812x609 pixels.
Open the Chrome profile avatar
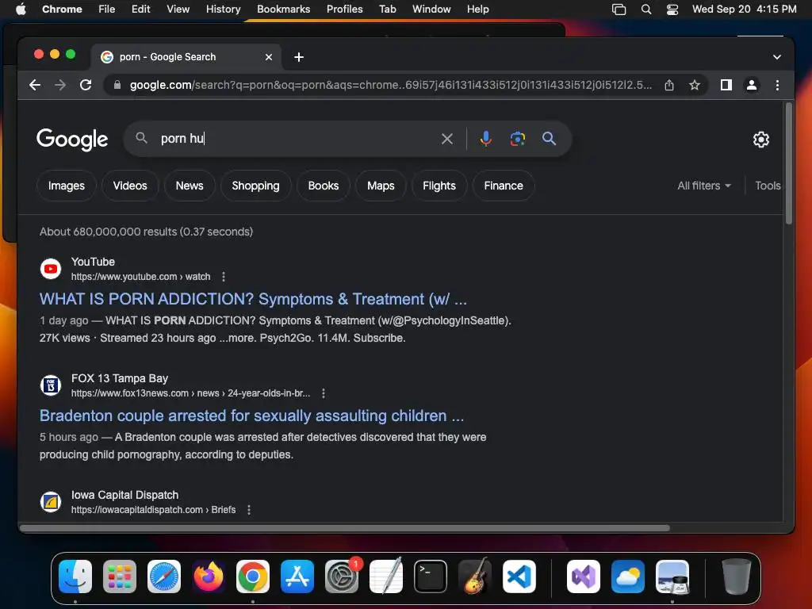[752, 85]
